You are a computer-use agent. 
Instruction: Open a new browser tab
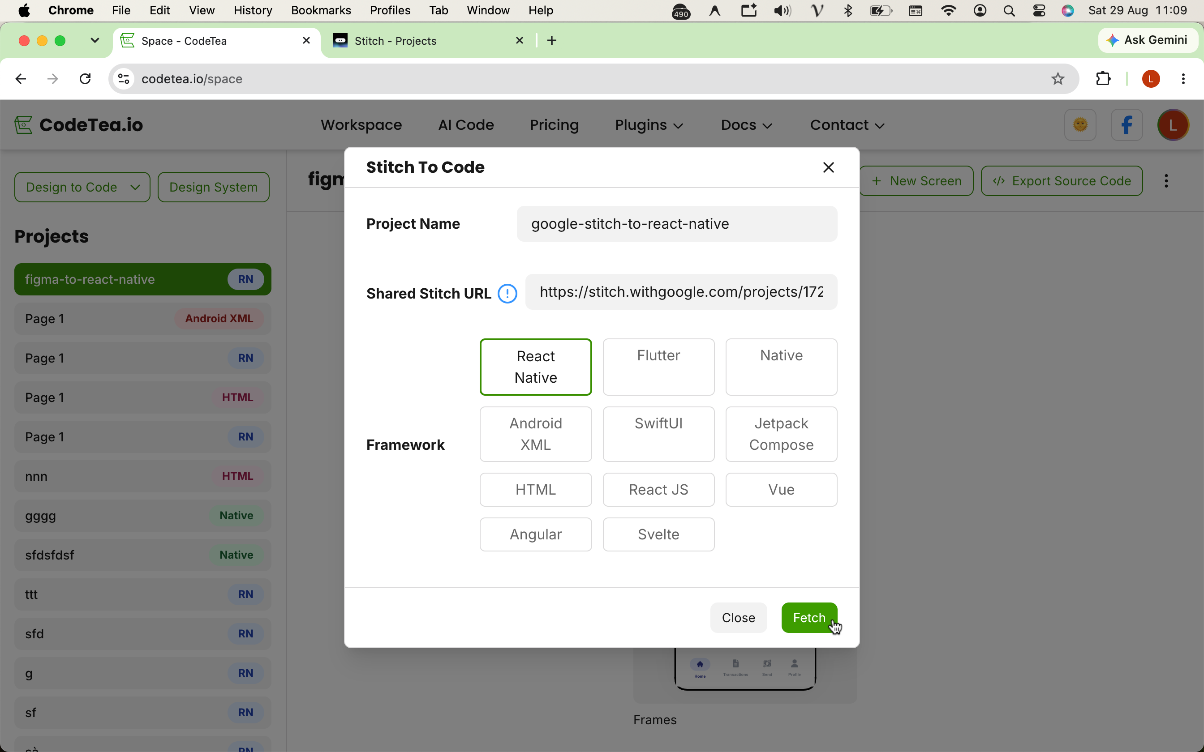[x=551, y=40]
